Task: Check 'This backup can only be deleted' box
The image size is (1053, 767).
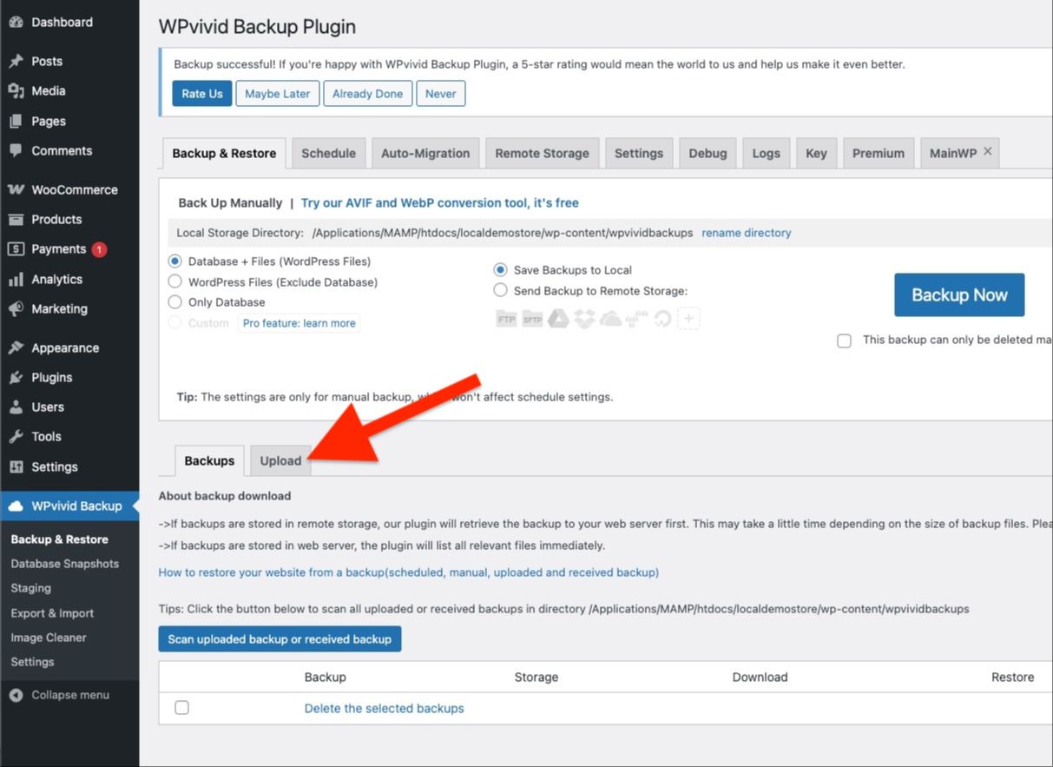Action: point(844,341)
